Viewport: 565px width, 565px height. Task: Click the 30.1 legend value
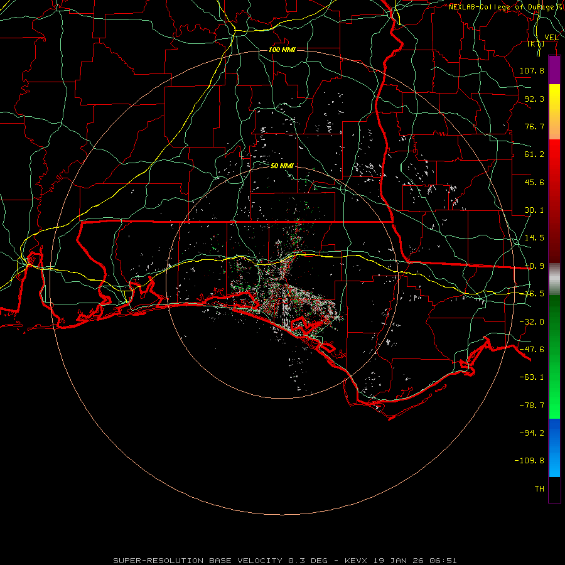point(534,210)
